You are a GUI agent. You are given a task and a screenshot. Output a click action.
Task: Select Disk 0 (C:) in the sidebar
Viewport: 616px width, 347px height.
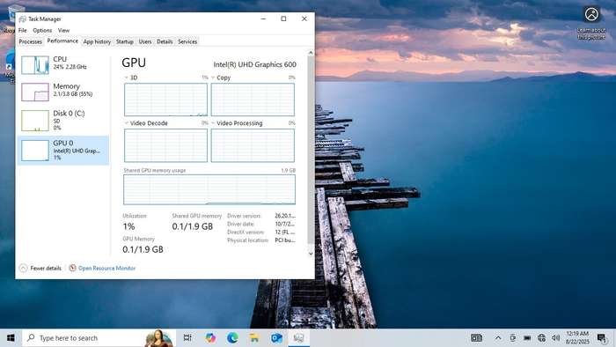(63, 120)
